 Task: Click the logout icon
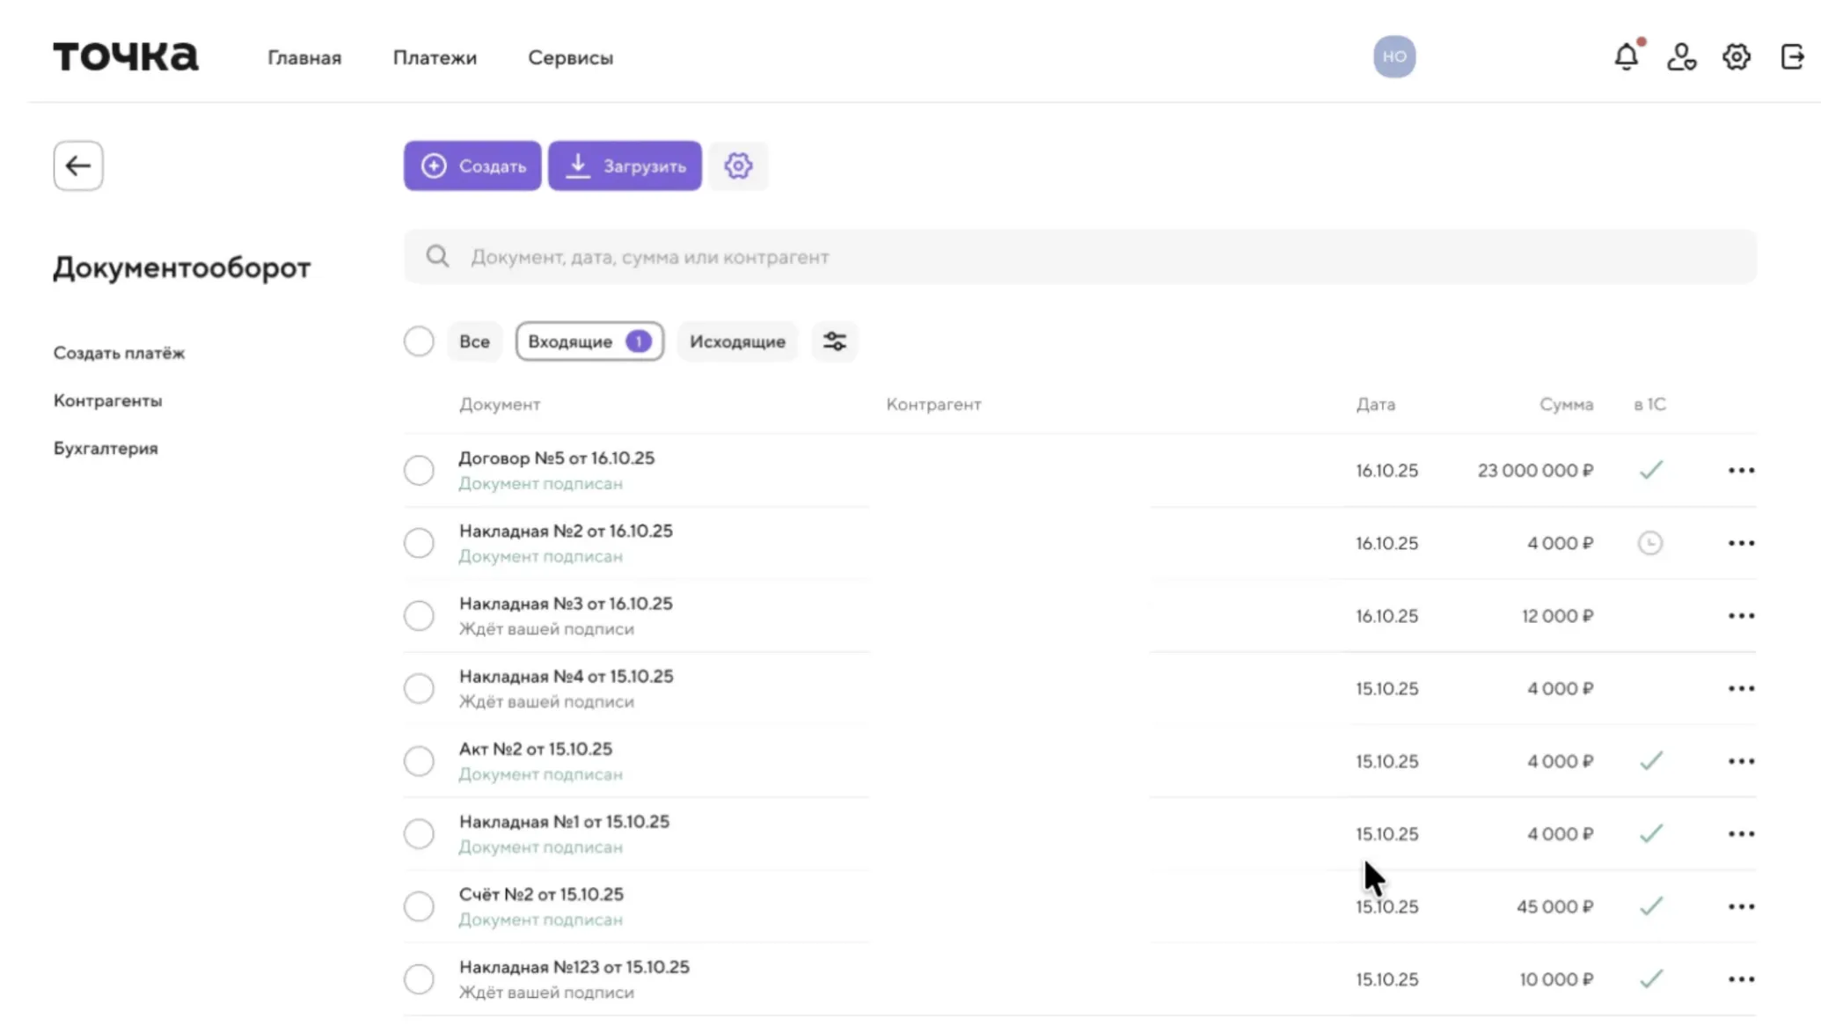[x=1792, y=57]
